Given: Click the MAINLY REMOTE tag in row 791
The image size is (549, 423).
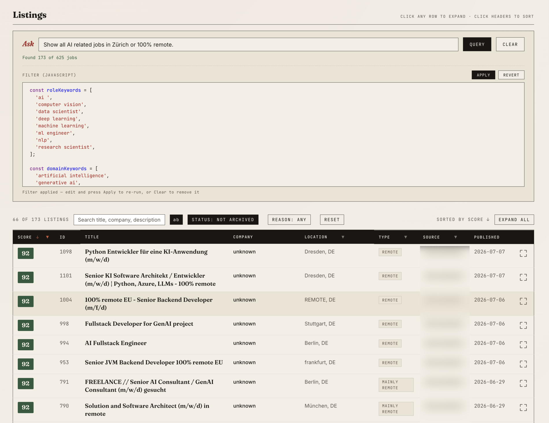Looking at the screenshot, I should point(396,385).
